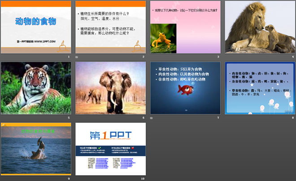
Task: Open slide 3 with the frog picture
Action: (185, 27)
